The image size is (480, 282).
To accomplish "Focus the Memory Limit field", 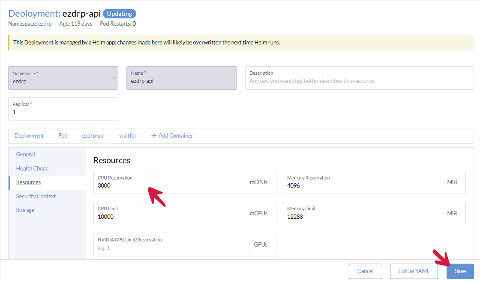I will coord(362,217).
